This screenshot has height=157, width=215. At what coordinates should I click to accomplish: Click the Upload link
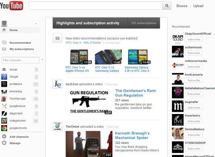click(x=198, y=6)
